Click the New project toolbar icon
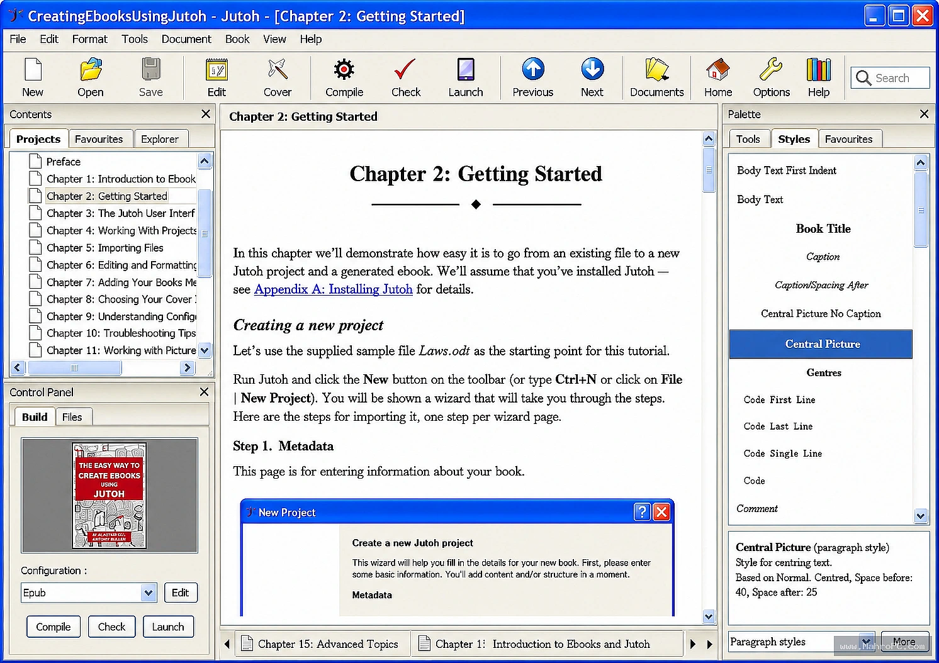The width and height of the screenshot is (939, 663). 33,70
